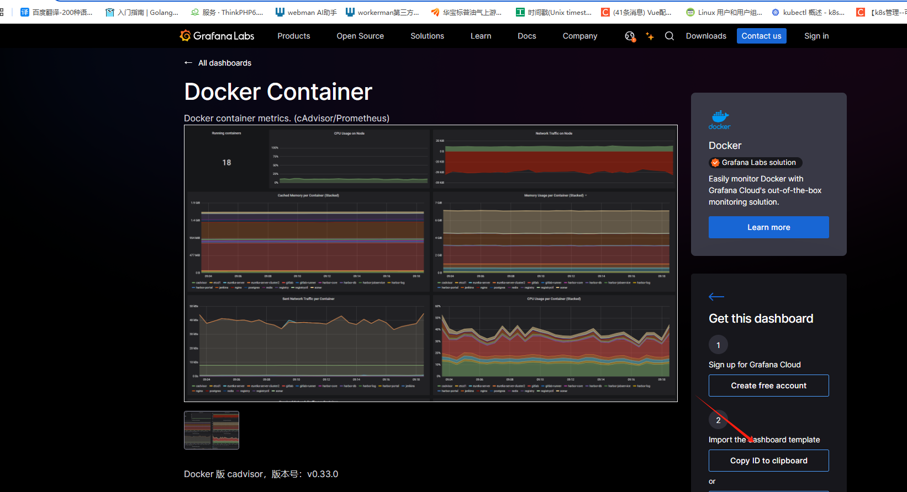Open the kubectl 概述 bookmark
Screen dimensions: 907x492
coord(808,12)
